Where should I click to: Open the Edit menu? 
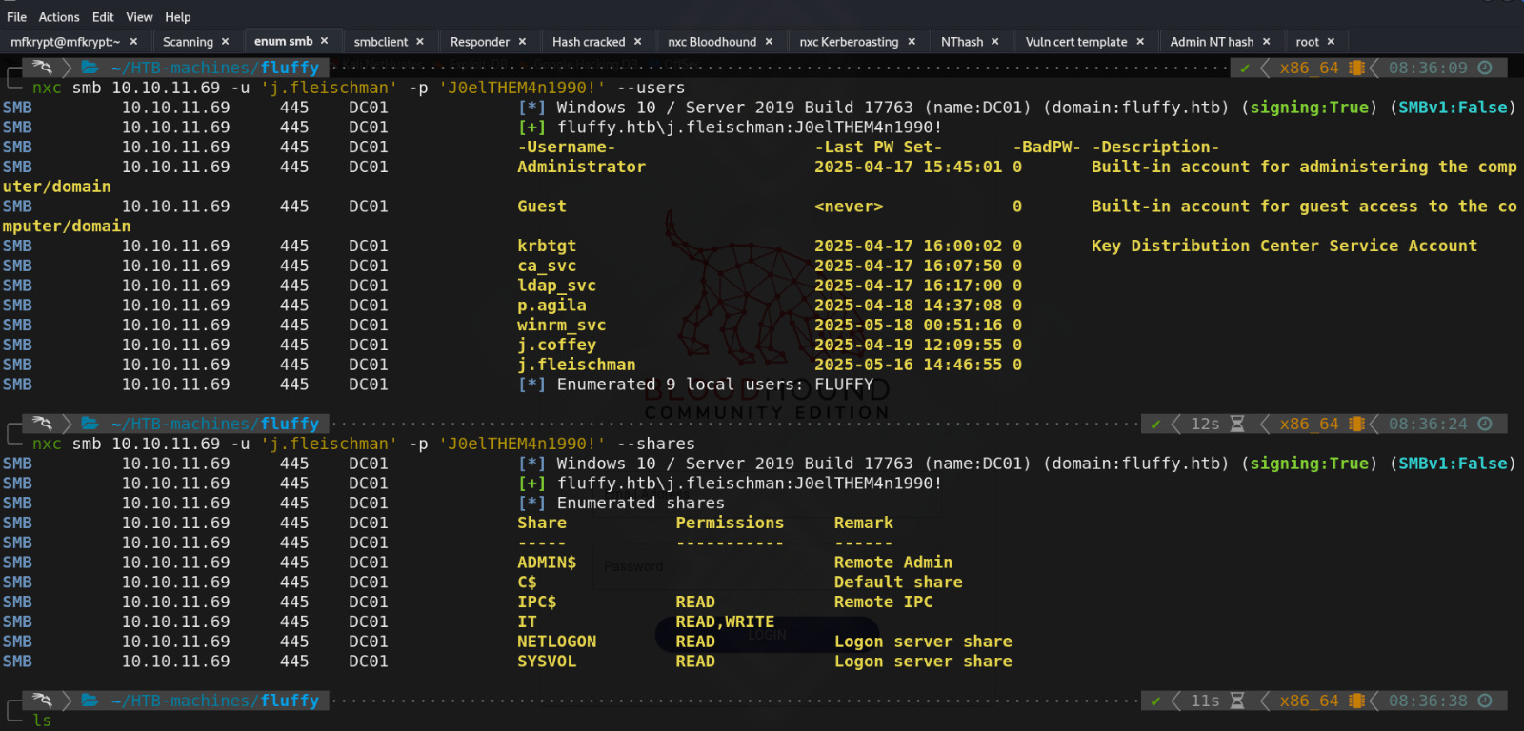(x=103, y=17)
